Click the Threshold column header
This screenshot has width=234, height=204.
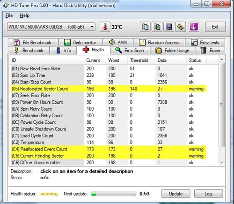pyautogui.click(x=141, y=60)
